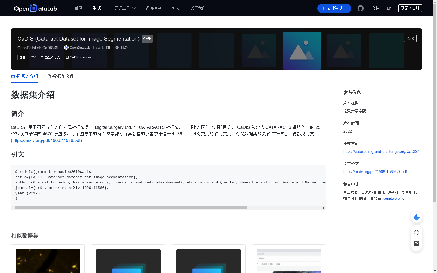437x273 pixels.
Task: Open customer support via the headset icon
Action: (416, 233)
